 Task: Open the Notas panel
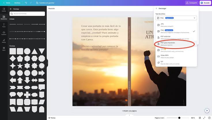click(52, 118)
